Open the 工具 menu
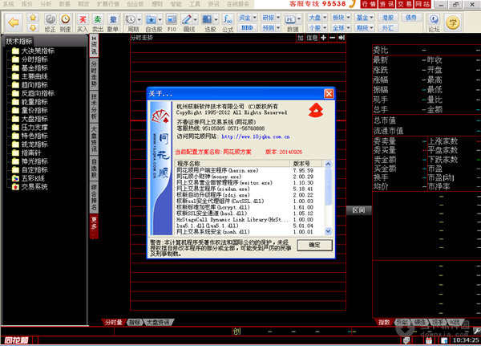This screenshot has width=481, height=346. pyautogui.click(x=195, y=4)
